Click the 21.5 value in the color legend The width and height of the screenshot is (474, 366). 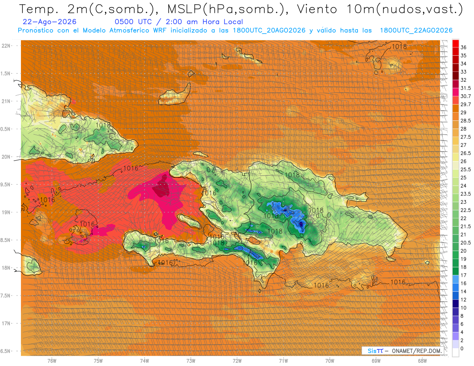(x=466, y=227)
